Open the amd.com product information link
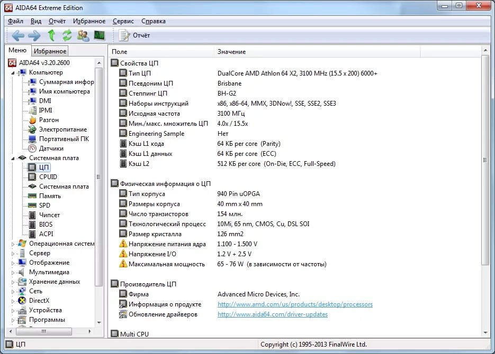The image size is (495, 354). [295, 304]
